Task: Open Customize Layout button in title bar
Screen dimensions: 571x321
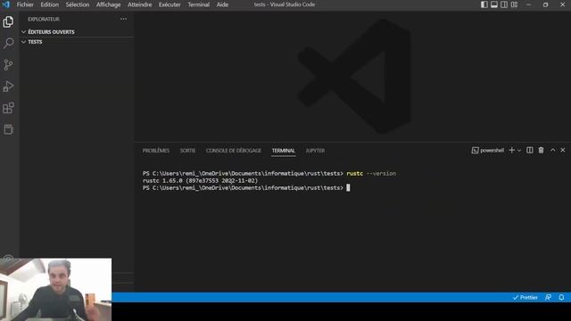Action: [x=514, y=4]
